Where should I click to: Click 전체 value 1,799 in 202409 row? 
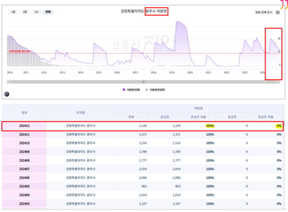(143, 152)
